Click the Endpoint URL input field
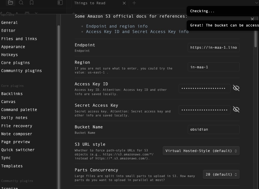 click(x=213, y=48)
